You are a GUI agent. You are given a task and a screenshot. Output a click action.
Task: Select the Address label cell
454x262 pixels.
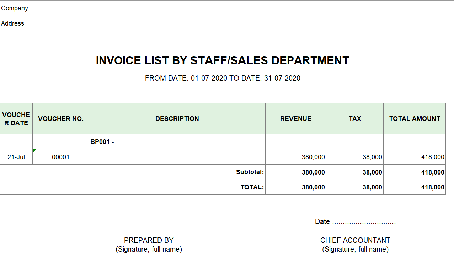pos(13,23)
